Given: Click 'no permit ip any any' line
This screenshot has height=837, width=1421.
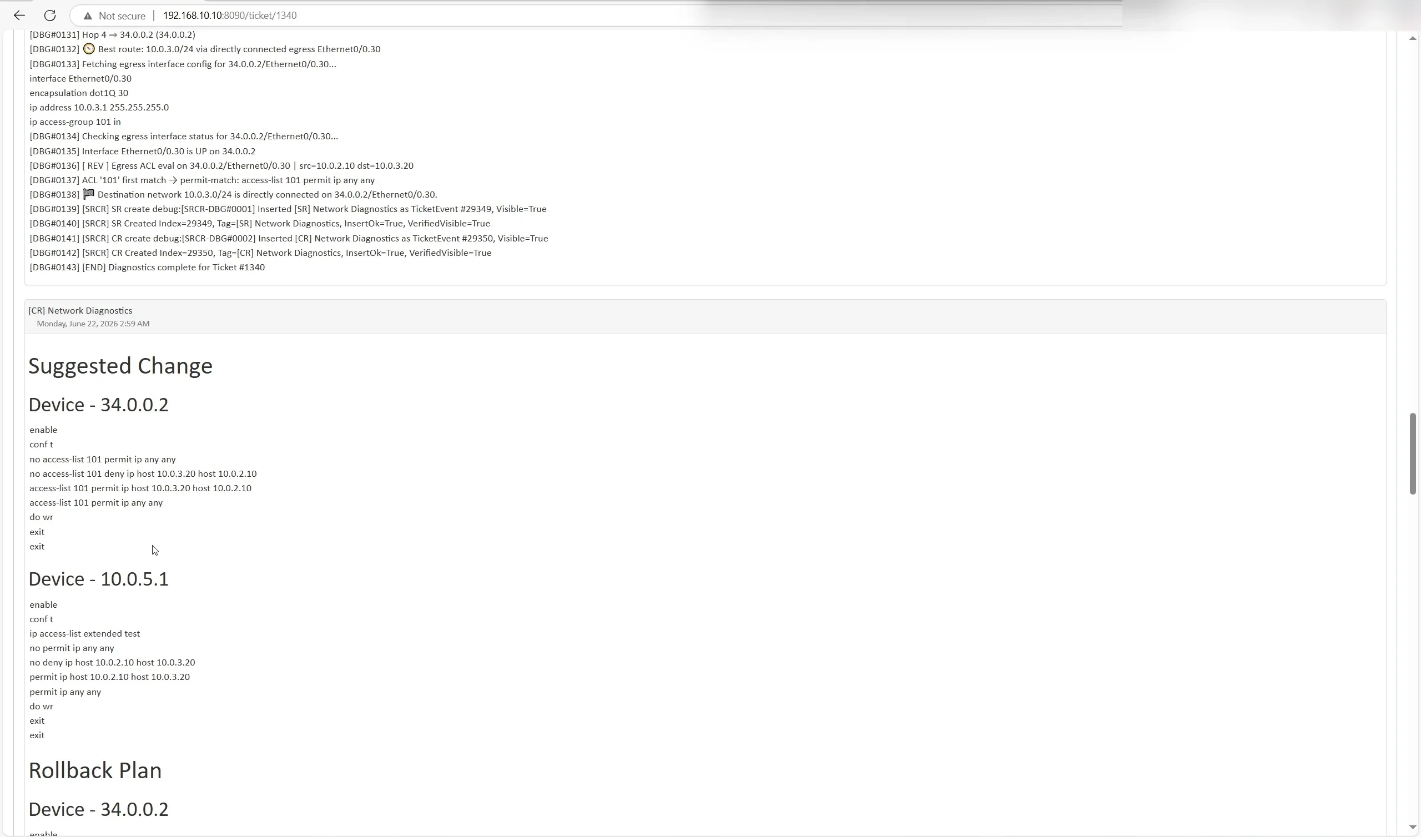Looking at the screenshot, I should (x=72, y=648).
